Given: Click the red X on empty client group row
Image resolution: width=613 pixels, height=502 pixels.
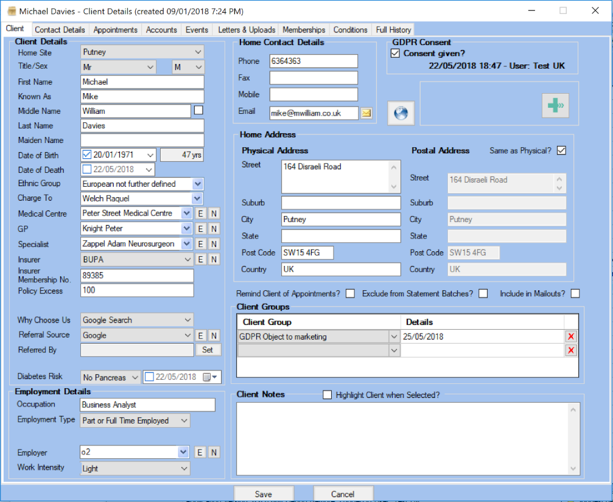Looking at the screenshot, I should click(x=570, y=350).
